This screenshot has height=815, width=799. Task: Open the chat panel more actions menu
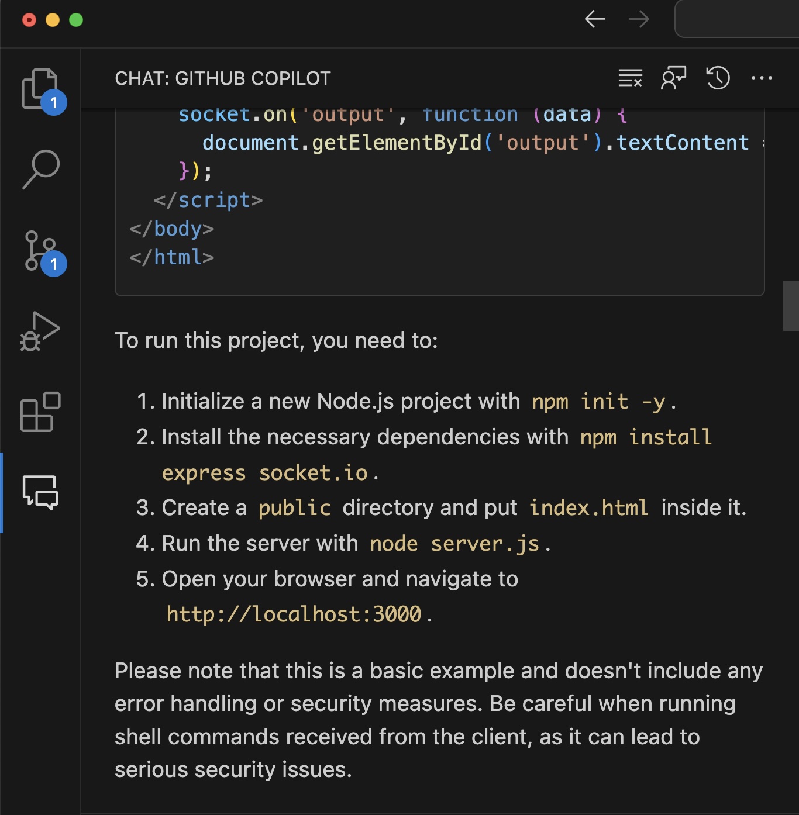click(x=762, y=78)
